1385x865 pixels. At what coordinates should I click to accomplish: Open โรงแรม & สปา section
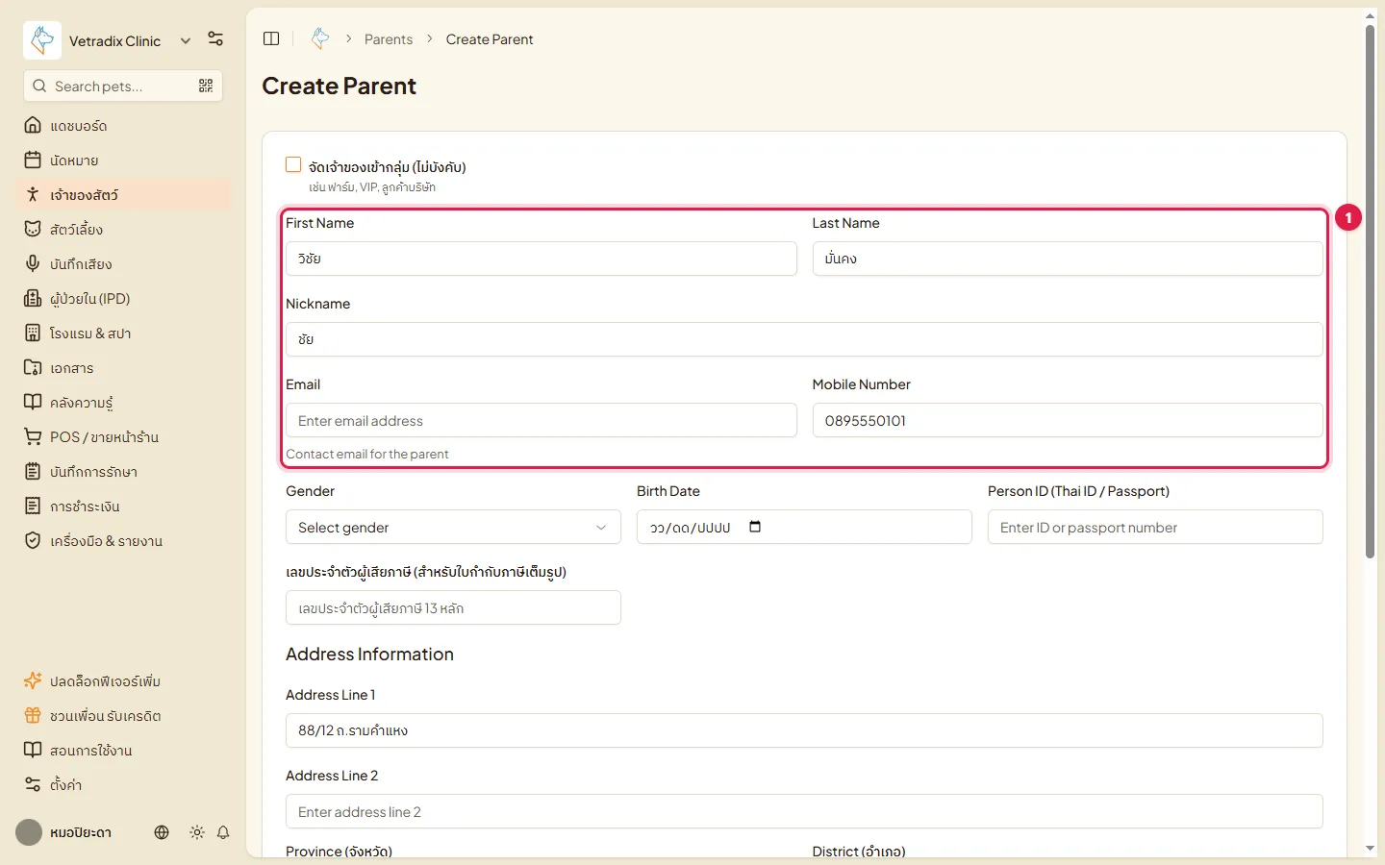click(123, 334)
